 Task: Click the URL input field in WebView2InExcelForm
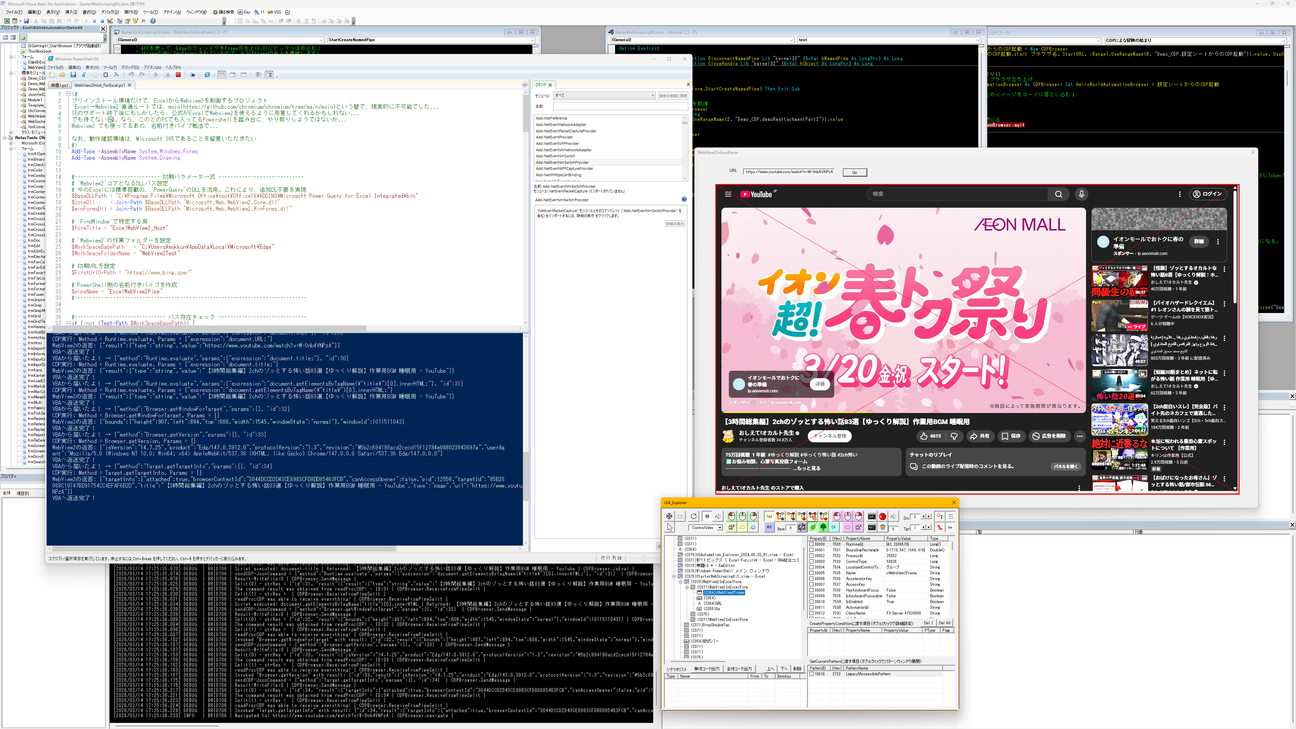tap(788, 172)
